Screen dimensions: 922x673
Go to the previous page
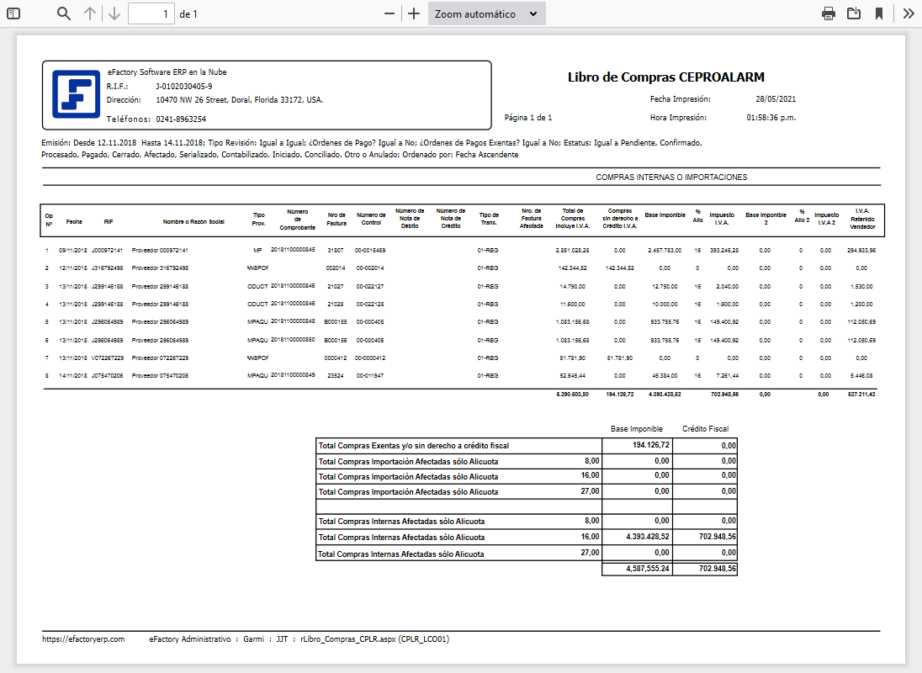pyautogui.click(x=90, y=13)
